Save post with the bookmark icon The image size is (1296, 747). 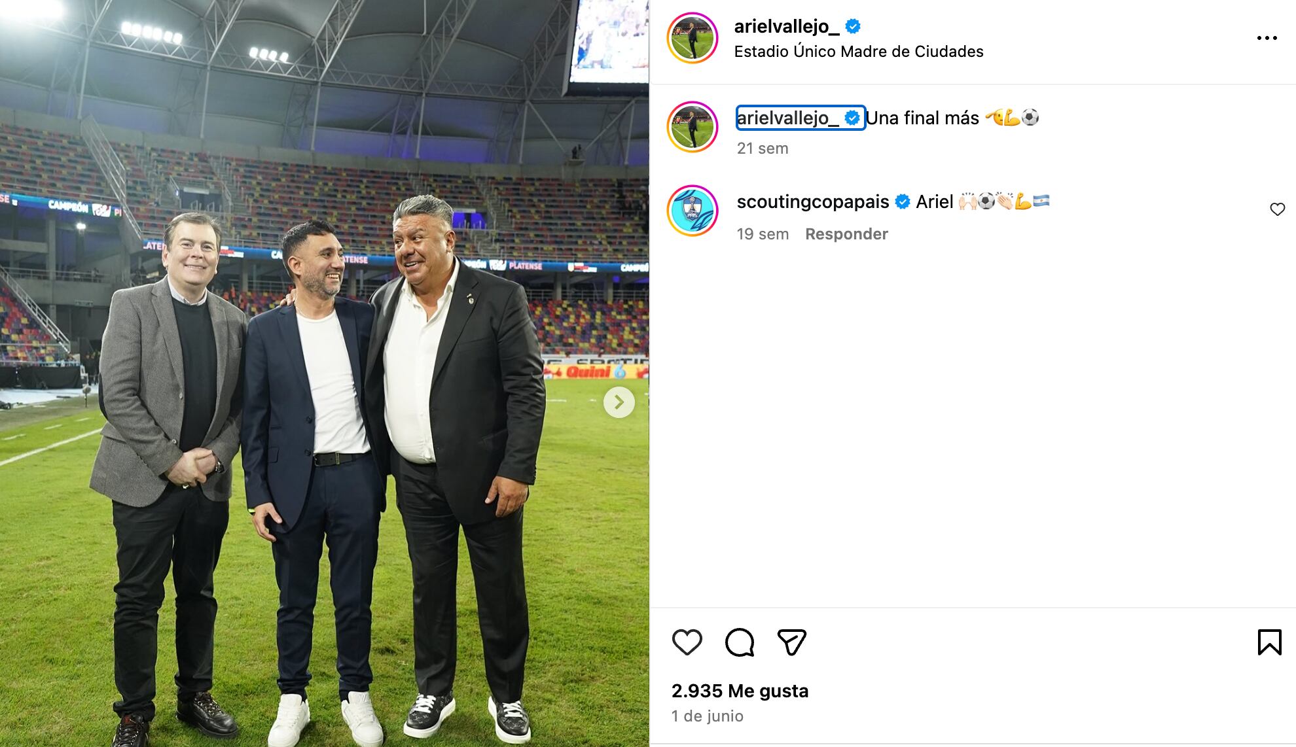[1269, 642]
